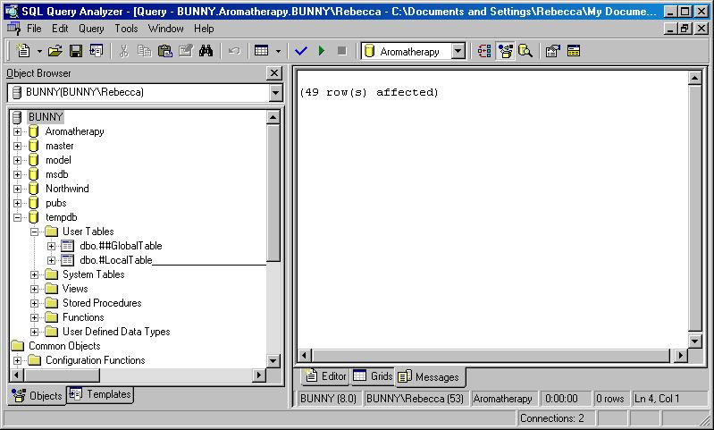Open the Tools menu
Viewport: 714px width, 430px height.
tap(126, 29)
